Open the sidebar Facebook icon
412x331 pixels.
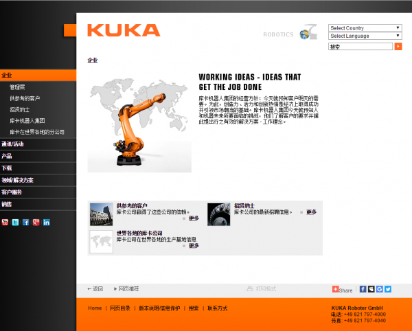click(26, 222)
